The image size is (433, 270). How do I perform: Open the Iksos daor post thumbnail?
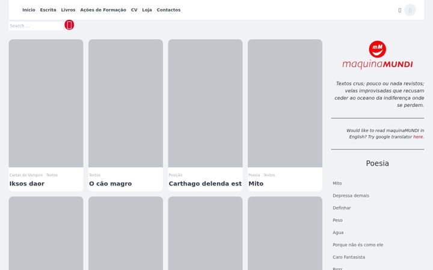pos(46,103)
